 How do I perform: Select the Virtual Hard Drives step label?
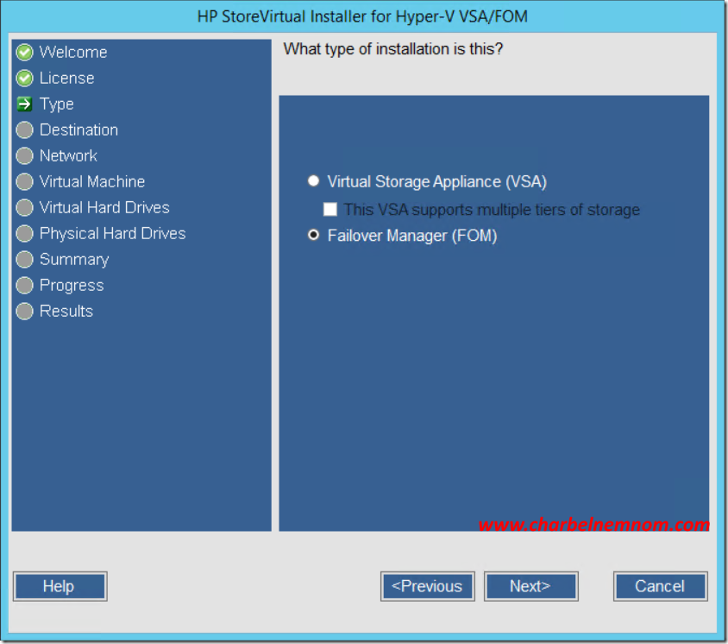104,208
